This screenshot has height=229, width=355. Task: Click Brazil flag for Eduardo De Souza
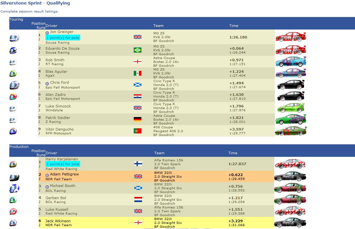(138, 50)
